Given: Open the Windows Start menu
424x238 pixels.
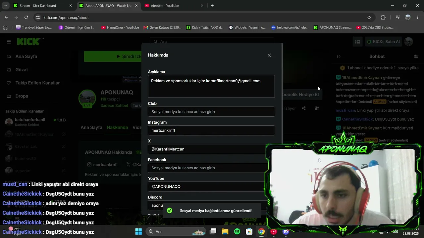Looking at the screenshot, I should (138, 231).
